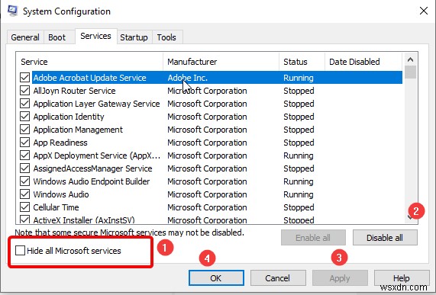
Task: Select AppX Deployment Service row name
Action: (97, 156)
